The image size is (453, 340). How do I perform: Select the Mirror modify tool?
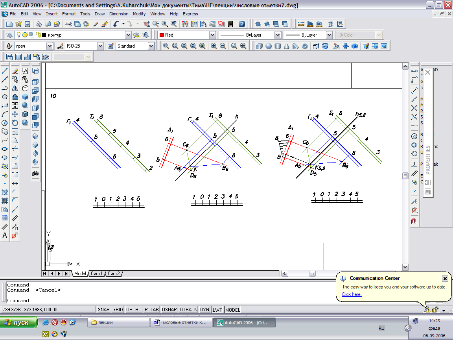coord(15,88)
